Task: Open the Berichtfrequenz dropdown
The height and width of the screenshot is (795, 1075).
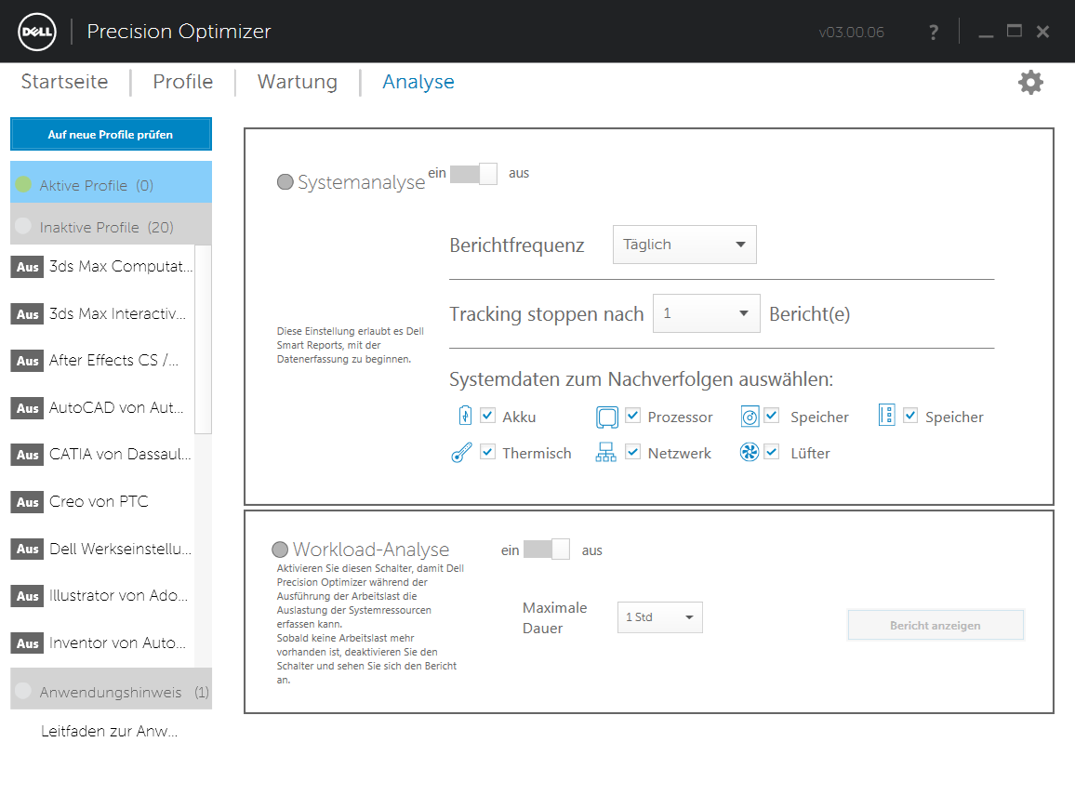Action: click(684, 245)
